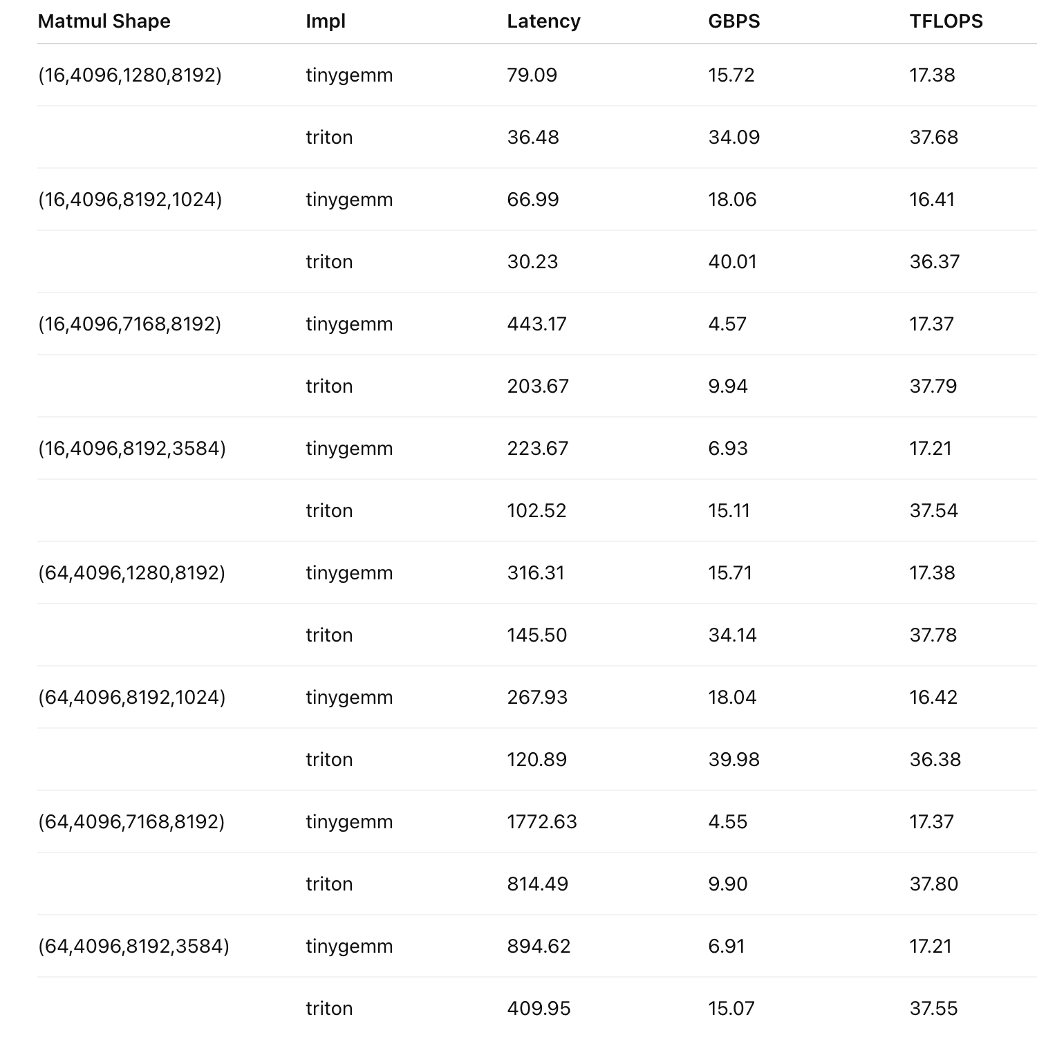
Task: Click the Latency column header
Action: [x=543, y=21]
